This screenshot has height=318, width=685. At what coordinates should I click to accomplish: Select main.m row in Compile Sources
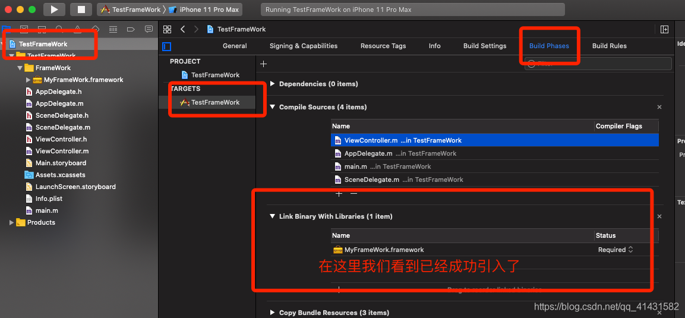494,166
